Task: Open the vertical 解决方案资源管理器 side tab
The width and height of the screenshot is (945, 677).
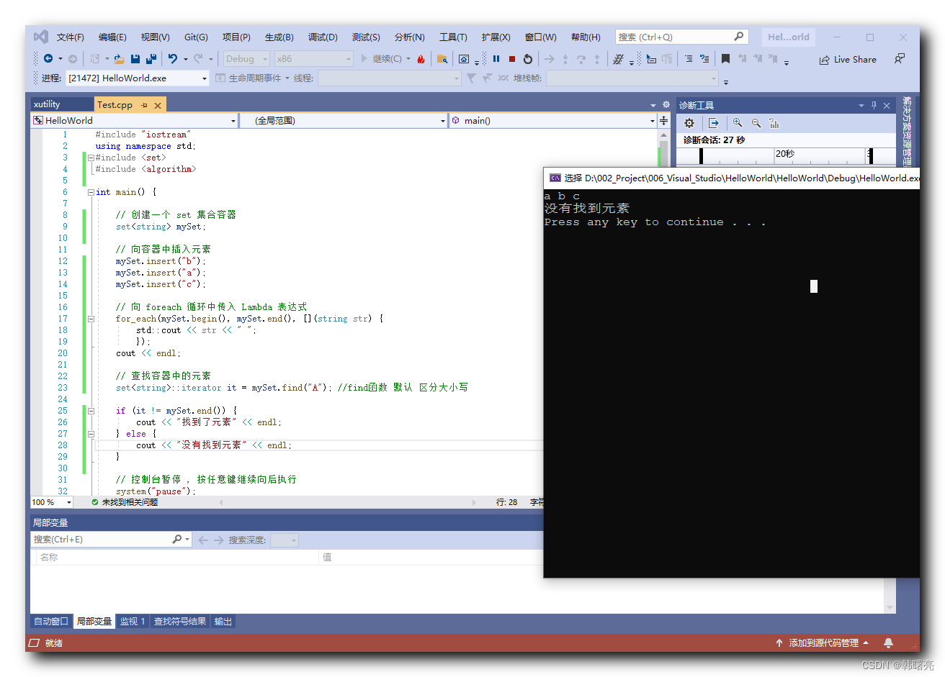Action: tap(907, 132)
